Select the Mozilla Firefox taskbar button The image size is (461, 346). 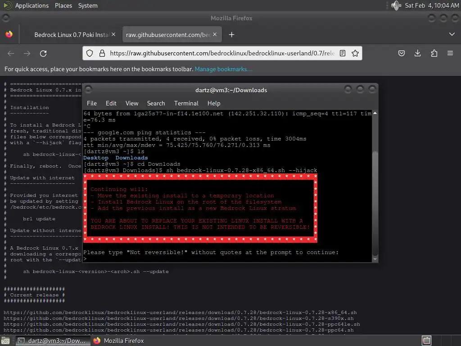pos(119,341)
